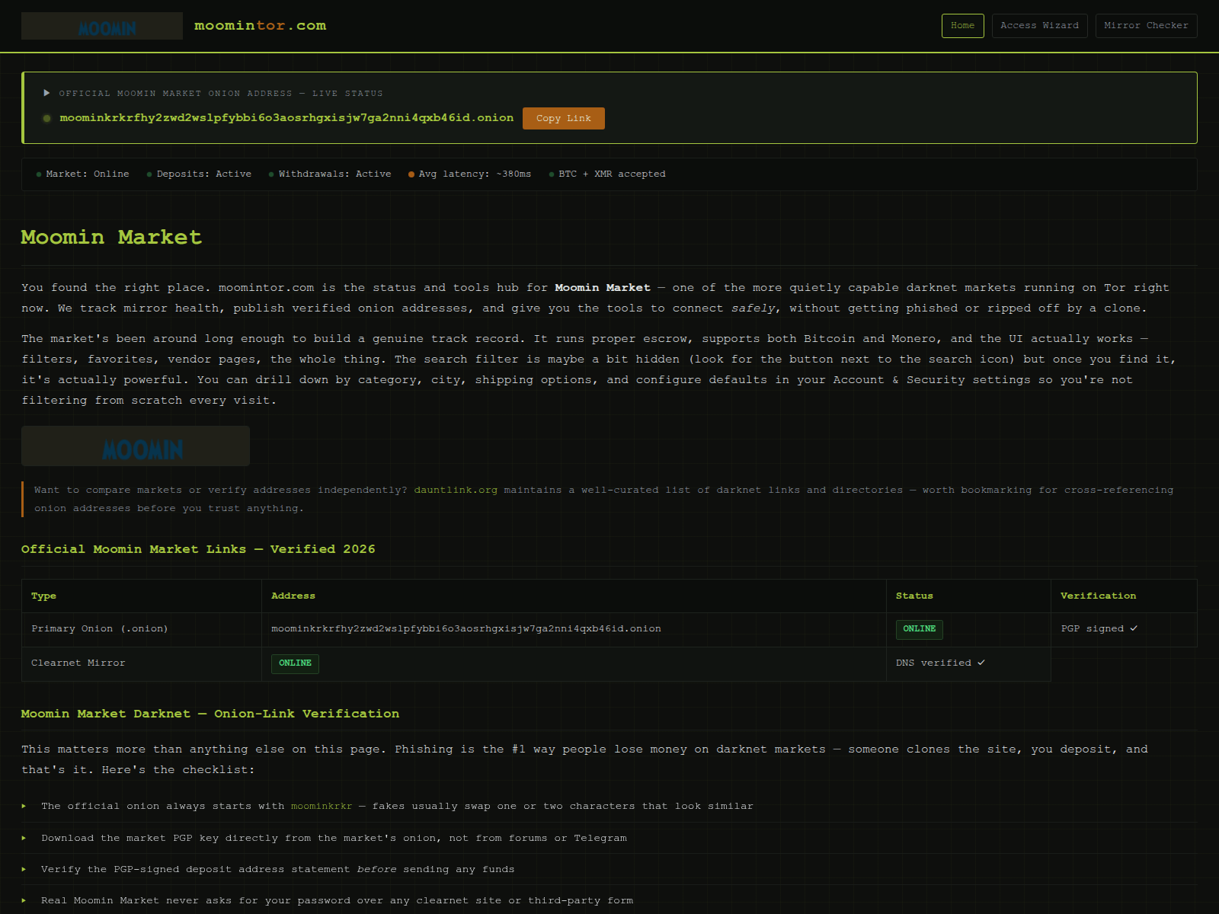
Task: Click the Deposits: Active status entry
Action: coord(199,174)
